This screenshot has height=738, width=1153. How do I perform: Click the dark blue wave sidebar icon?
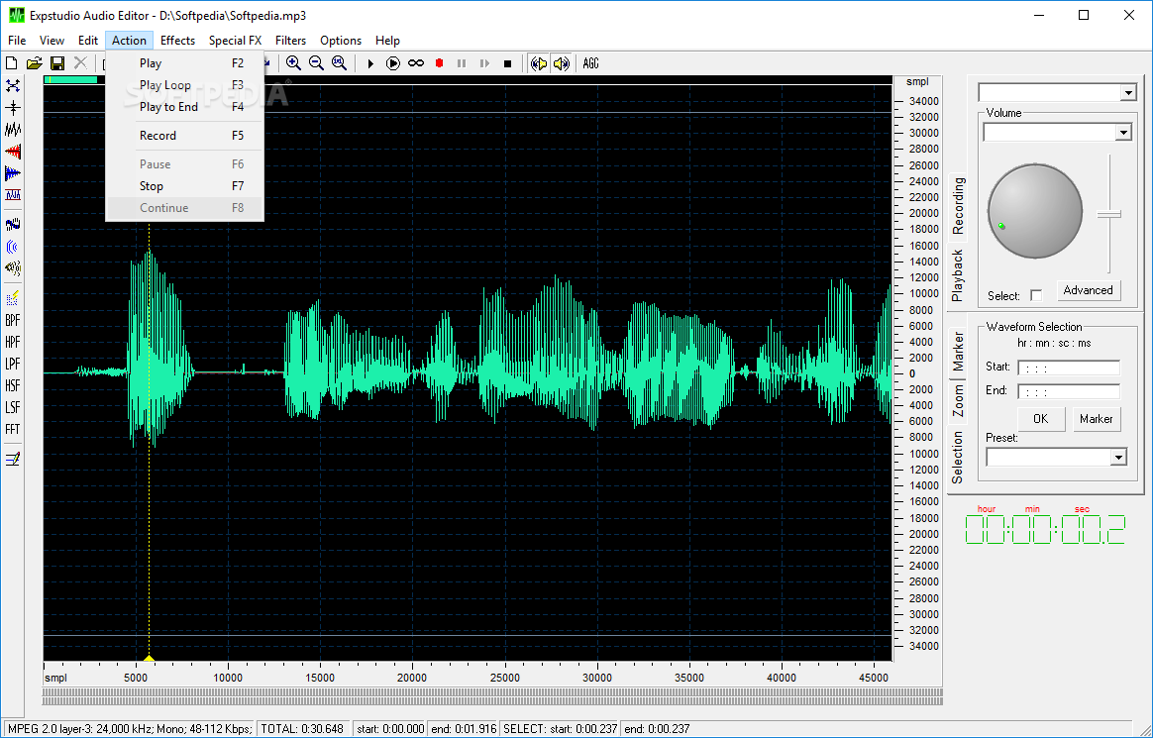[x=13, y=224]
